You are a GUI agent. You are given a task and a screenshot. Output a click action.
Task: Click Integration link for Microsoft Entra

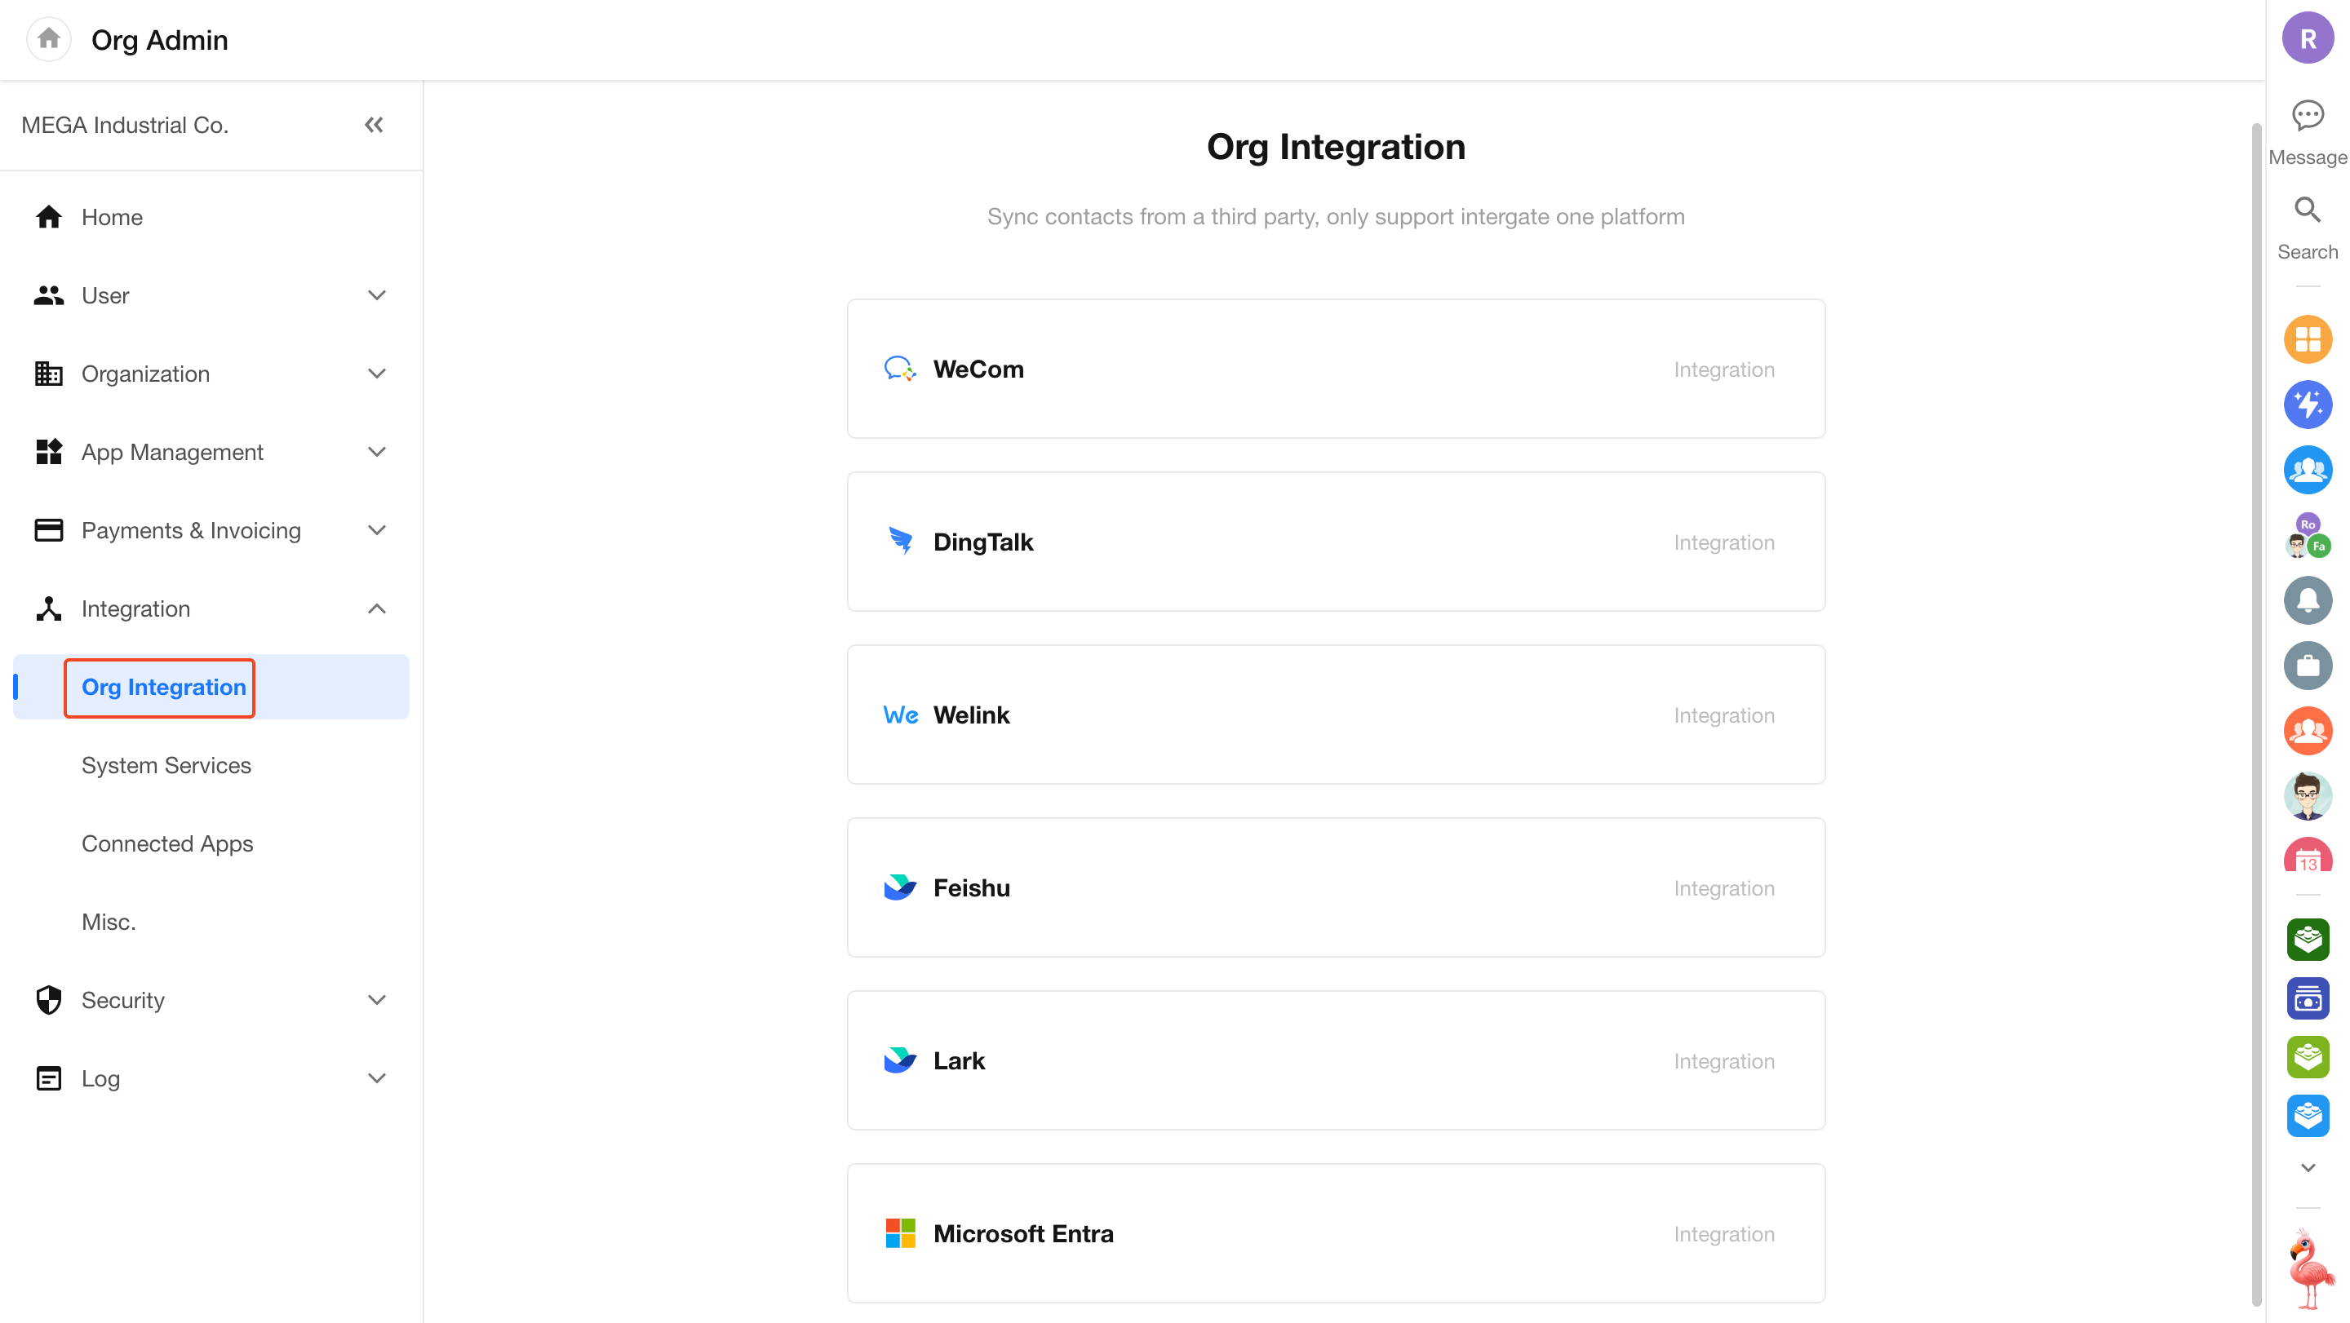tap(1723, 1233)
